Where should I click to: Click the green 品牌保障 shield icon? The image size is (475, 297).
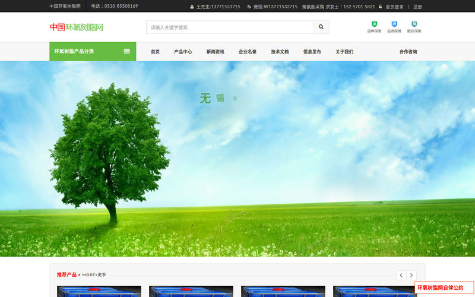375,24
